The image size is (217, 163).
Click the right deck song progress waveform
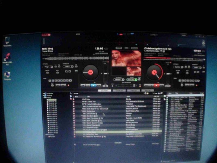coord(174,59)
